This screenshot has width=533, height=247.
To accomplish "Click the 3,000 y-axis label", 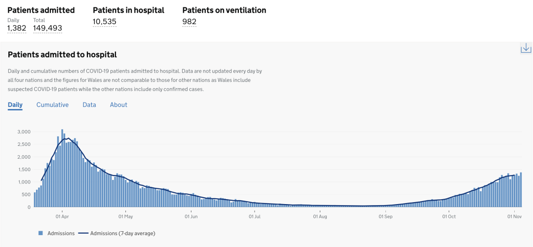I will (23, 132).
